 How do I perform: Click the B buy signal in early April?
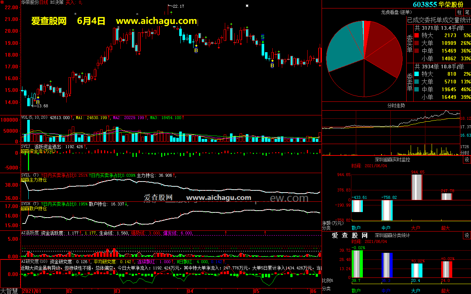[x=196, y=50]
